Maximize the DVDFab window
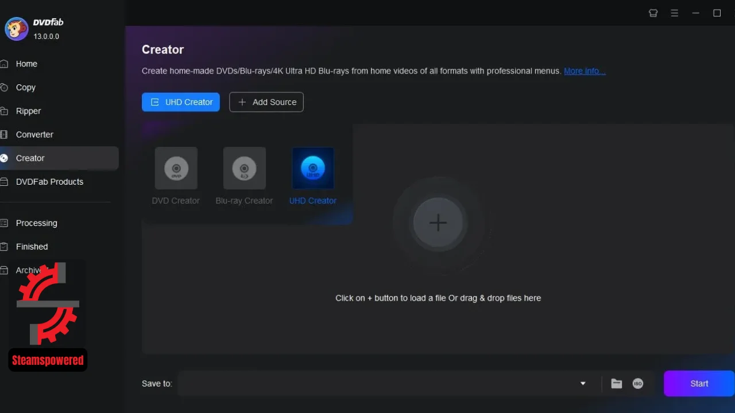 pyautogui.click(x=717, y=13)
